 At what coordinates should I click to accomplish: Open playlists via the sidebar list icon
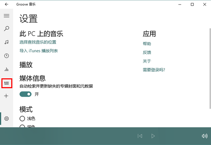click(x=6, y=83)
